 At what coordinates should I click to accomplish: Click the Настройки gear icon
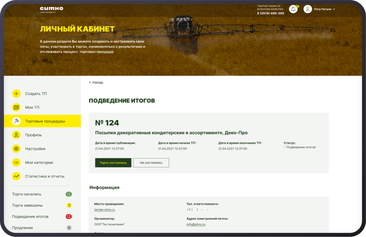[16, 148]
